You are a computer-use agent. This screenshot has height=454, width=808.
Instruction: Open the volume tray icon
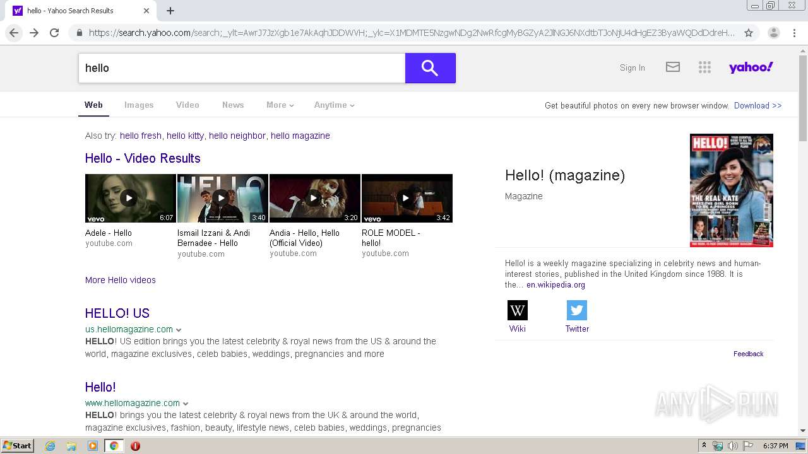[733, 446]
